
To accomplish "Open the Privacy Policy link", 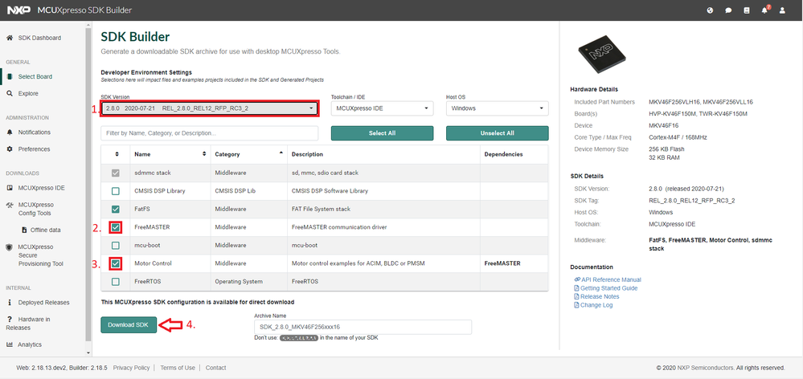I will 131,368.
